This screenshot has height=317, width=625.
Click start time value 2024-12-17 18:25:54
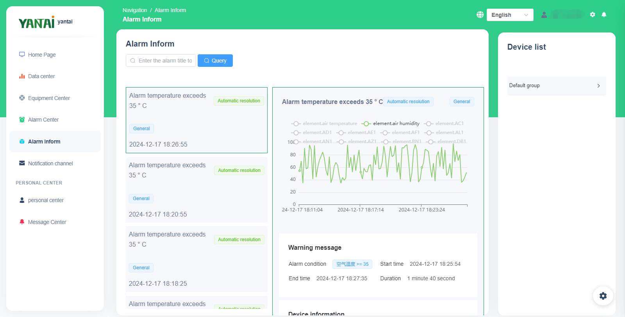(435, 264)
